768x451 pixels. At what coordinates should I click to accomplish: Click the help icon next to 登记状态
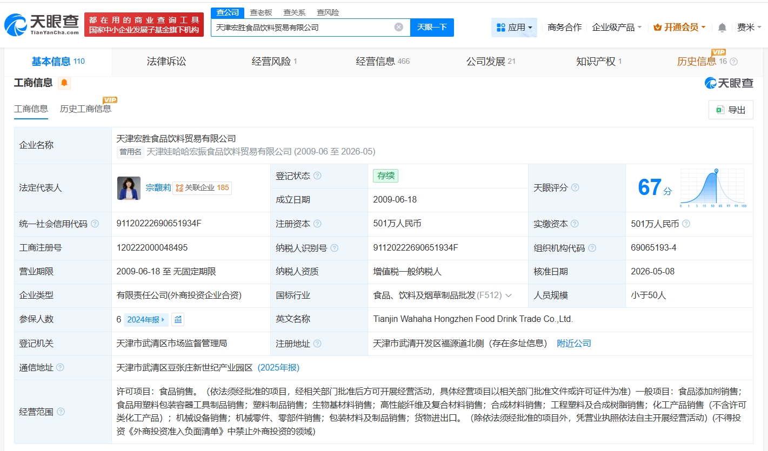[317, 176]
